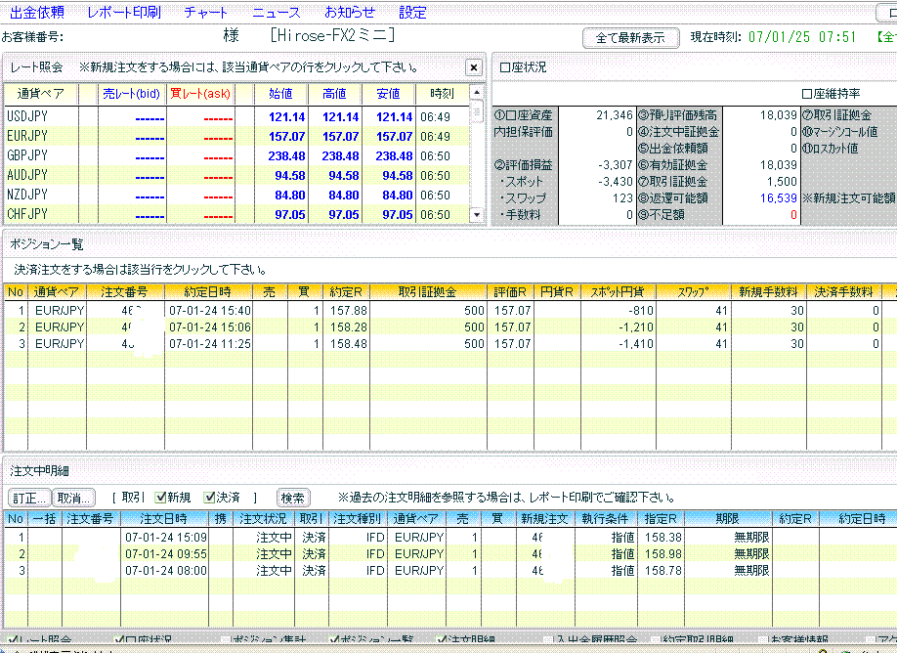Select the NZDJPY rate row
This screenshot has width=897, height=653.
236,195
